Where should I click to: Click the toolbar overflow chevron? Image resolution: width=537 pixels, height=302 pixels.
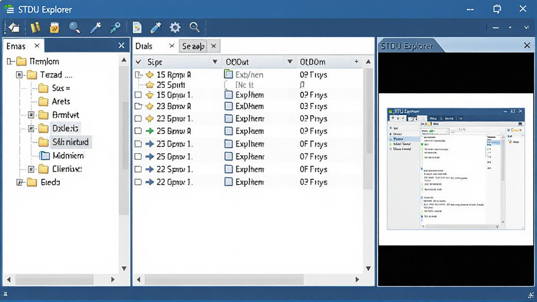pyautogui.click(x=527, y=27)
